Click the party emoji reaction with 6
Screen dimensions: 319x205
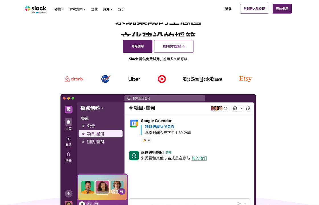(x=146, y=140)
